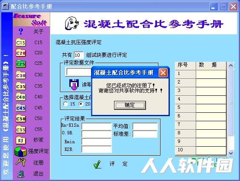Select the 退出 sidebar label

[38, 174]
